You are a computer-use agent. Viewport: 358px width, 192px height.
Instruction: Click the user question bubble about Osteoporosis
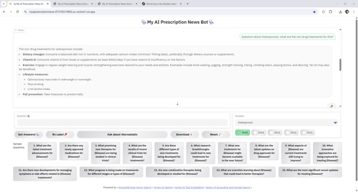point(287,37)
